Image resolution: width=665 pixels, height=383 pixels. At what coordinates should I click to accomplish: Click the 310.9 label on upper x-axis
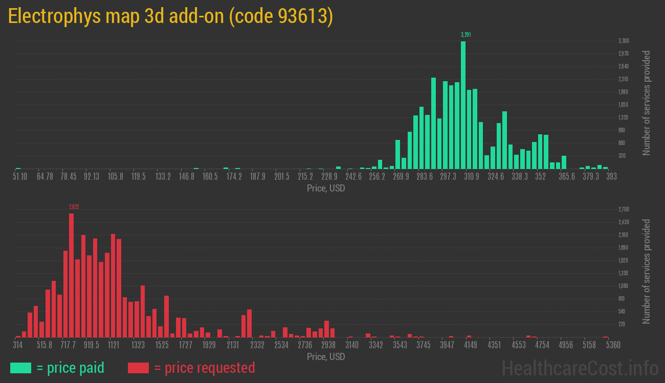pyautogui.click(x=471, y=176)
